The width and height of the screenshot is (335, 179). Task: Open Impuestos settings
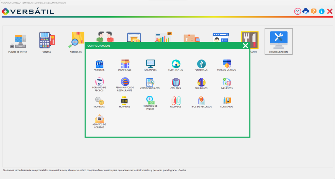click(x=226, y=84)
